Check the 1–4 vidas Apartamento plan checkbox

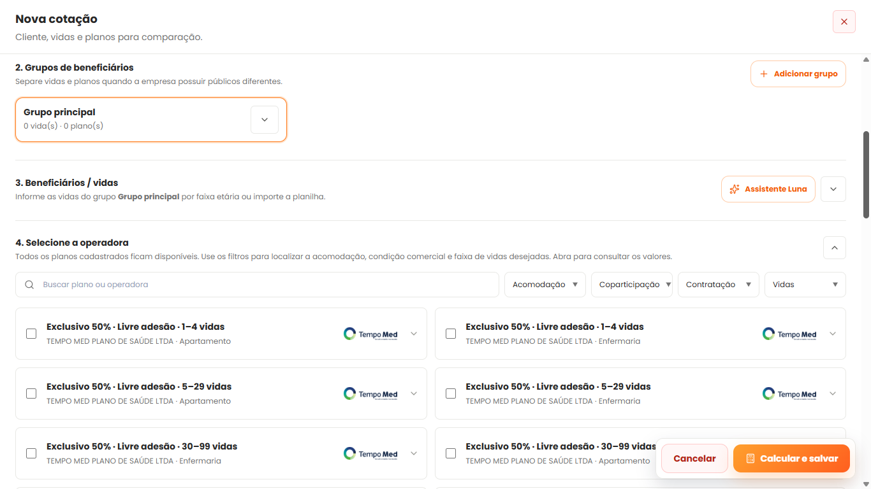[x=31, y=334]
